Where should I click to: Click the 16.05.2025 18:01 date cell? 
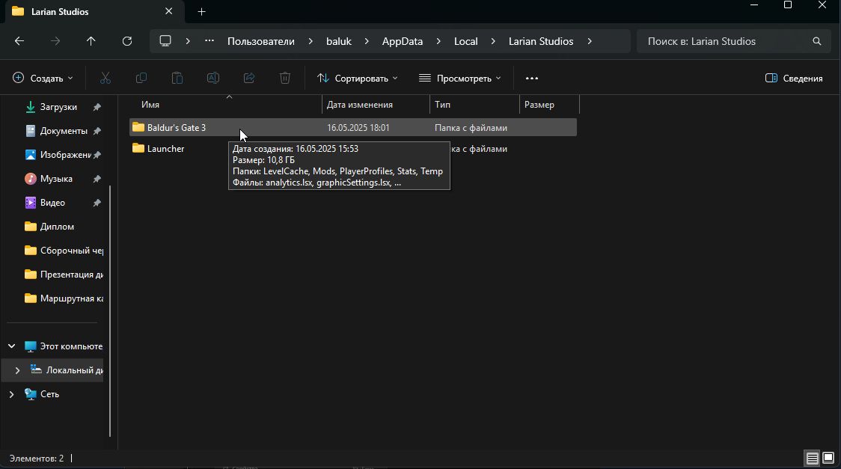358,128
